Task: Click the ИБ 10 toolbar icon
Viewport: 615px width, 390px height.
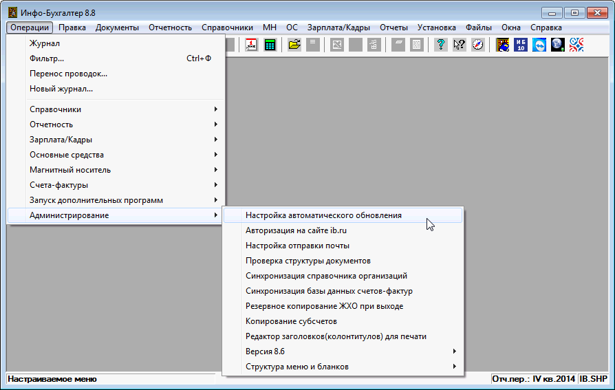Action: tap(521, 45)
